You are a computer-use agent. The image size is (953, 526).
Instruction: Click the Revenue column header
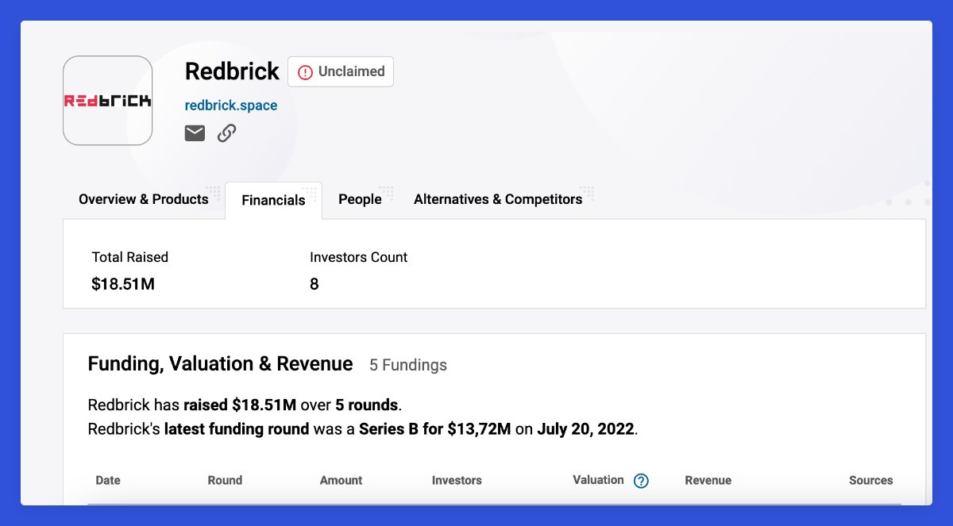tap(708, 480)
